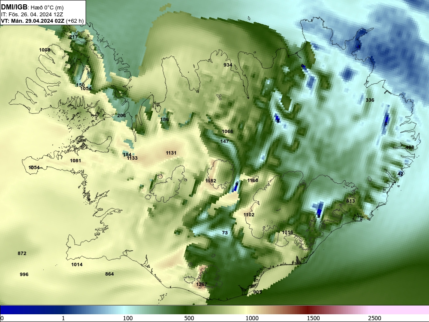Click the 1066 height label

tap(227, 131)
